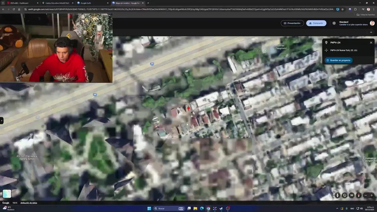Open the Windows Start menu
Viewport: 377px width, 212px height.
149,208
